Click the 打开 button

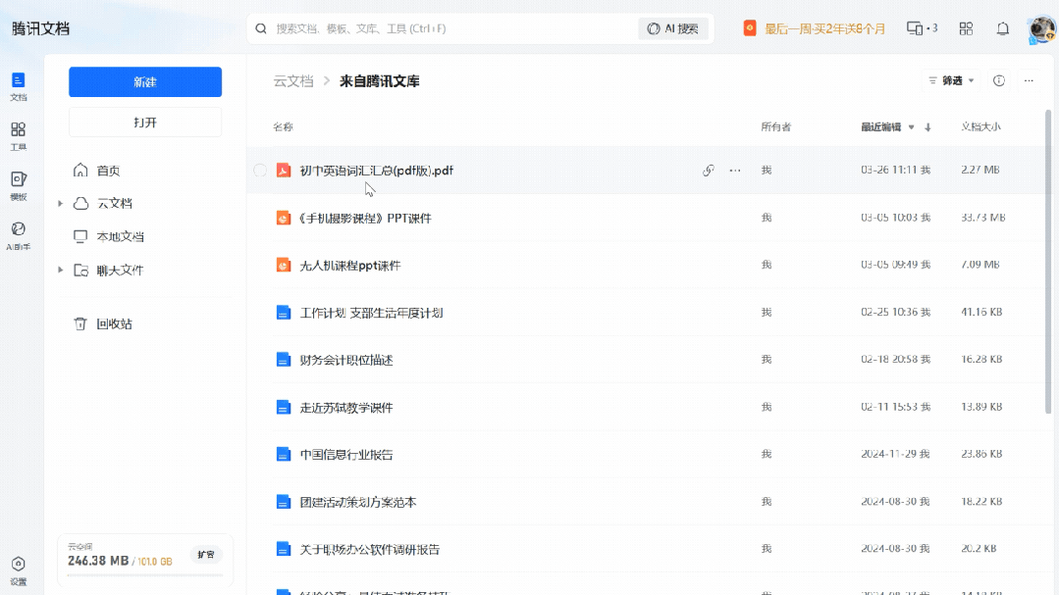click(x=145, y=123)
